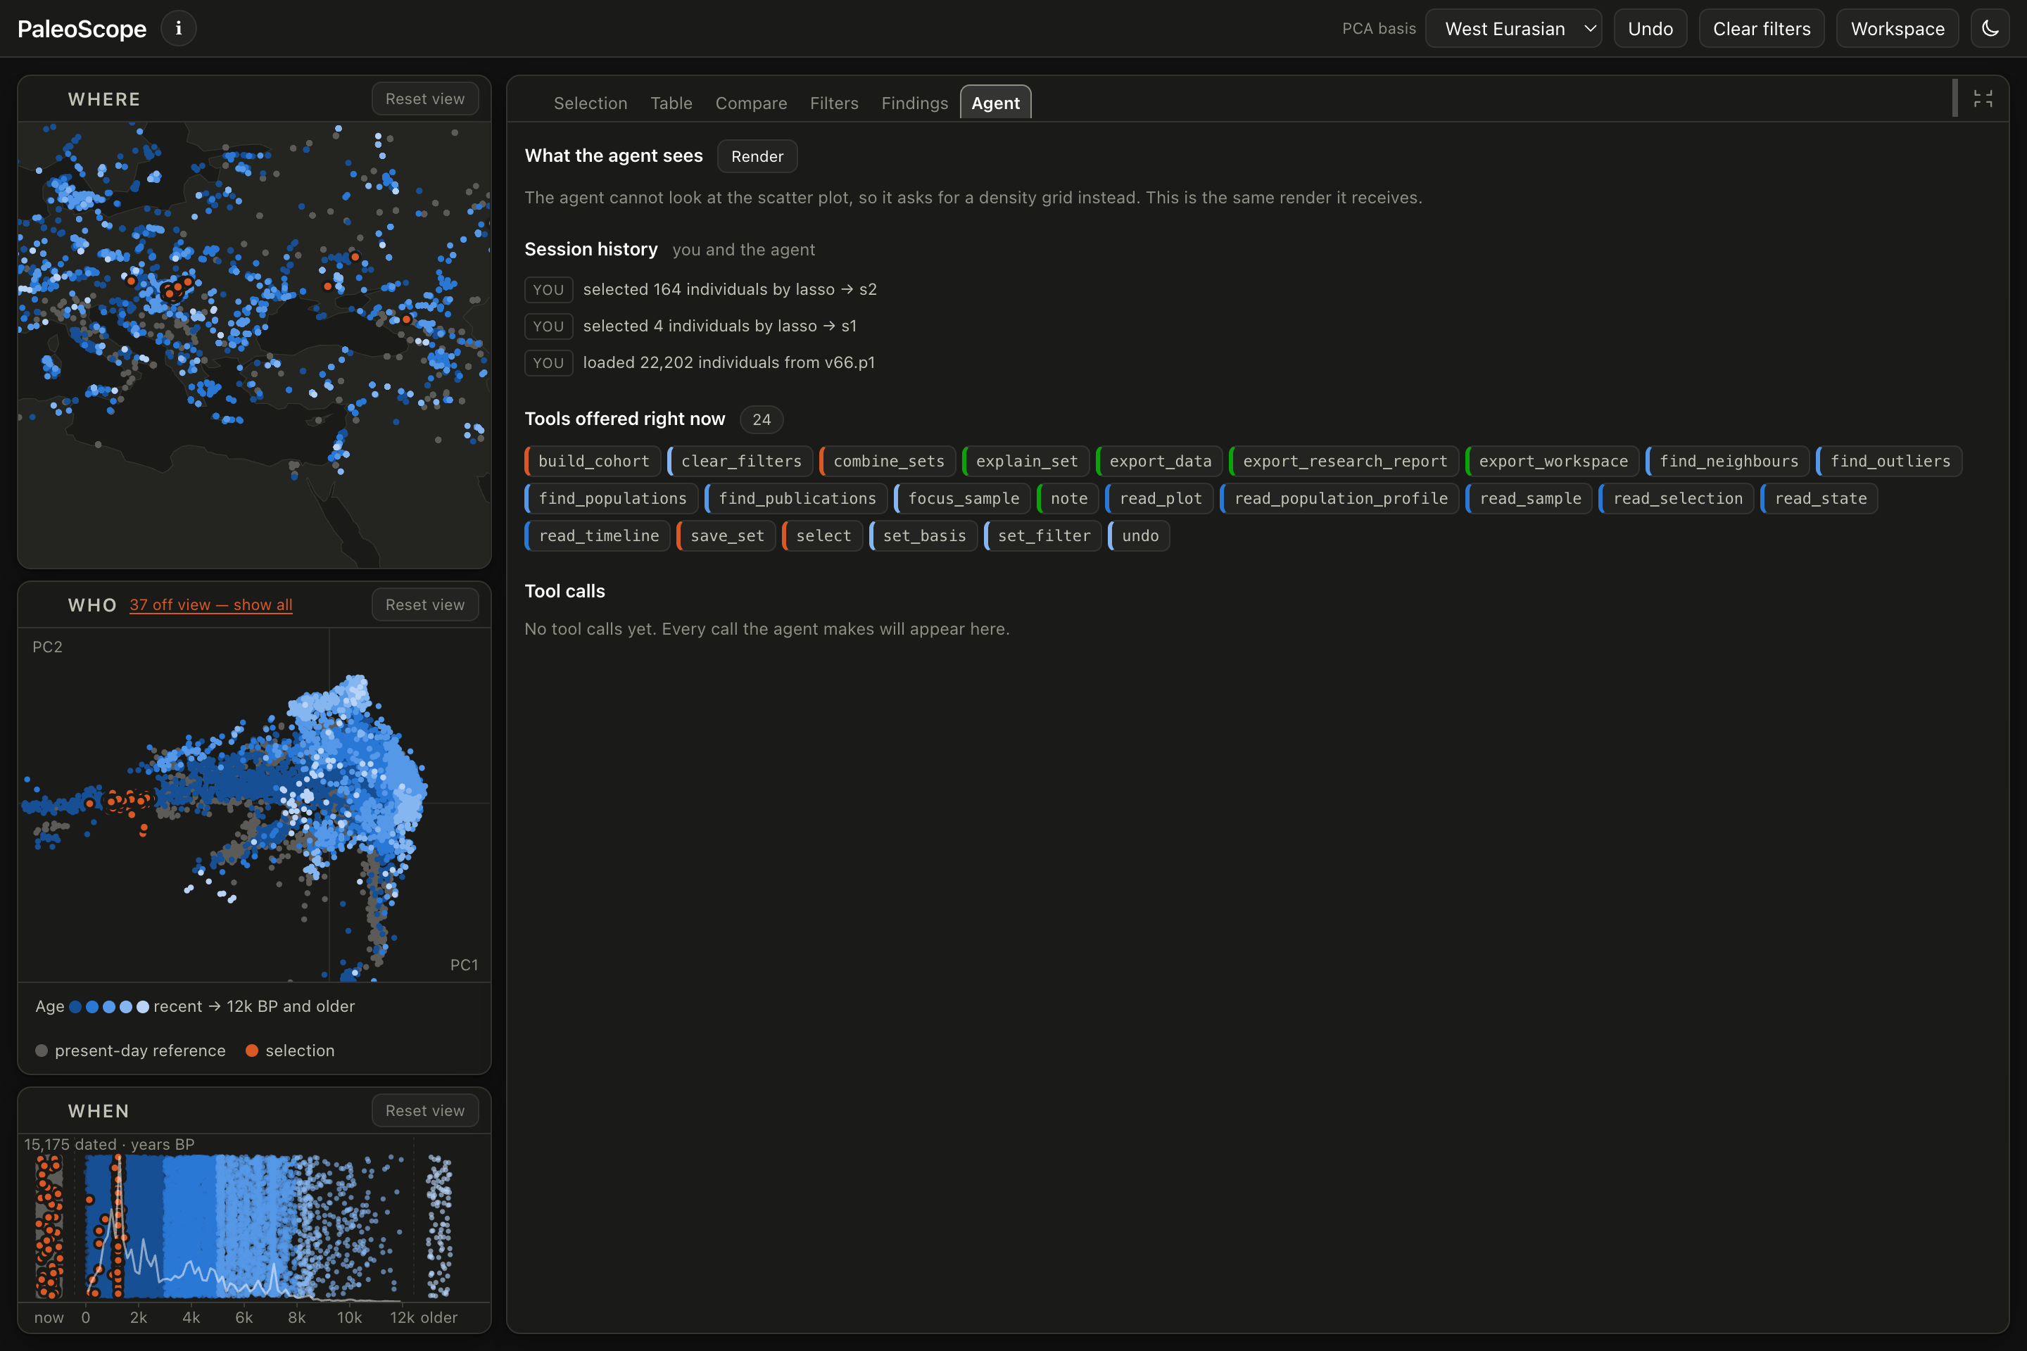Select the find_outliers tool chip

[1889, 461]
